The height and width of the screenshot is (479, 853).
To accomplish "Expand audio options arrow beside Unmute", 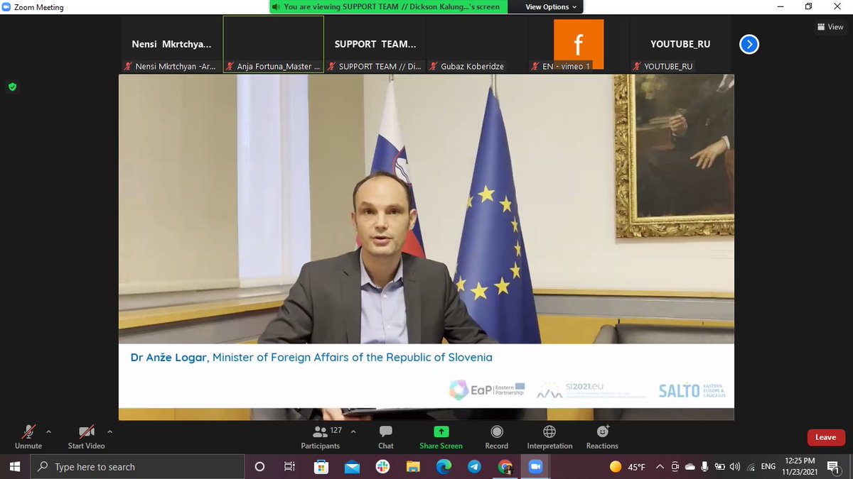I will [48, 431].
